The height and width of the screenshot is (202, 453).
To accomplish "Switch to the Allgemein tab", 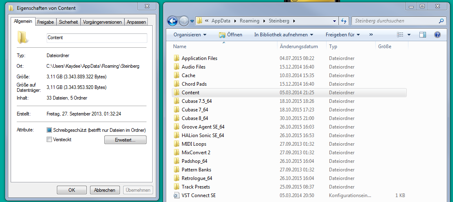I will [23, 22].
